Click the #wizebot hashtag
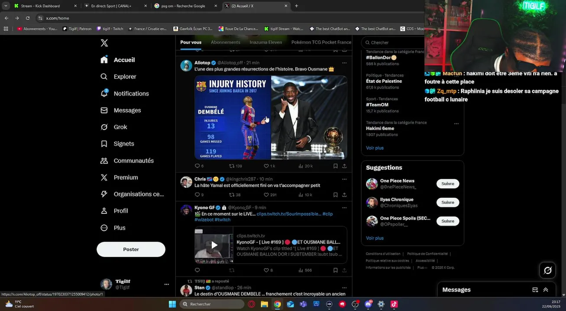Viewport: 566px width, 311px height. click(204, 220)
